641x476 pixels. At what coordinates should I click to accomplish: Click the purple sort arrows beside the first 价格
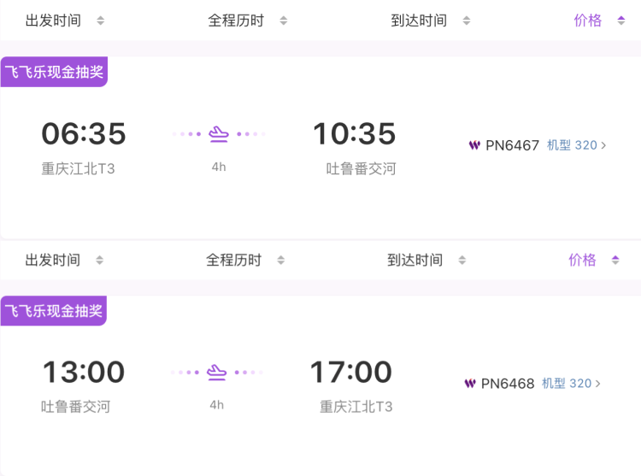621,21
